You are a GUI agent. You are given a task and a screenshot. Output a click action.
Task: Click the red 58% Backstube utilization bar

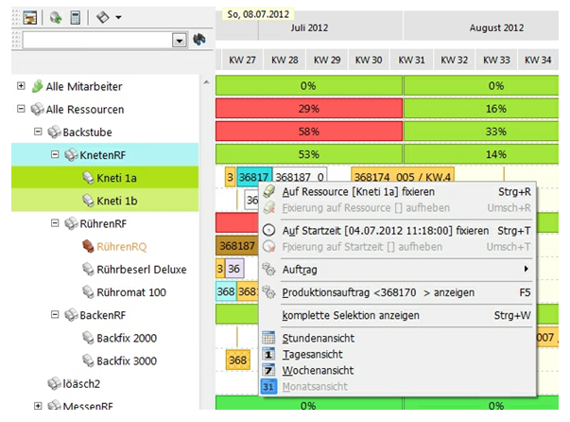click(308, 132)
